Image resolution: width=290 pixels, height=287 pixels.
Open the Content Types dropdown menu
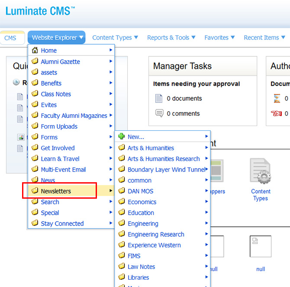click(x=115, y=38)
